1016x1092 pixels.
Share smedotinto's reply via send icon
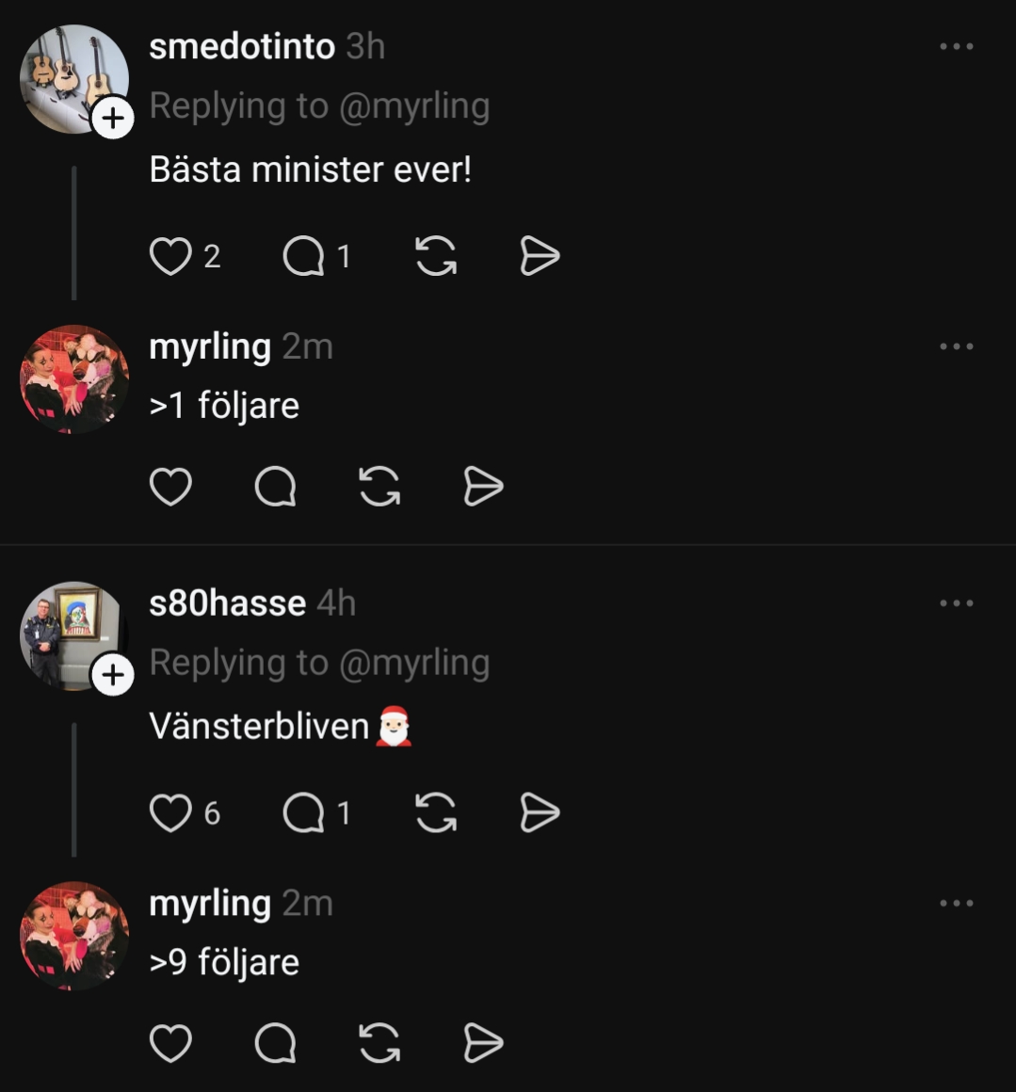(x=540, y=256)
